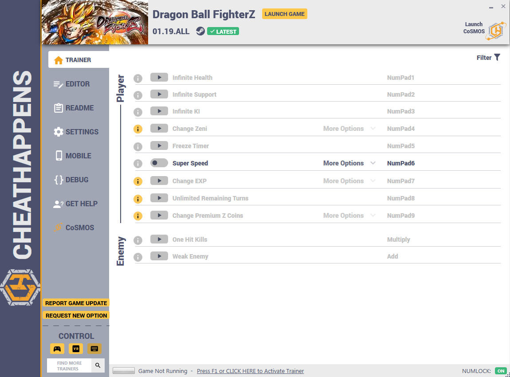Activate Infinite Health play button
This screenshot has width=510, height=377.
(159, 78)
